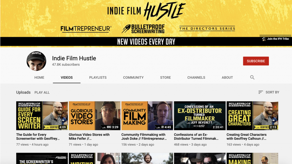Image resolution: width=292 pixels, height=164 pixels.
Task: Click title 'The Guide for Every Screenwriter with Geoffrey...'
Action: (38, 136)
